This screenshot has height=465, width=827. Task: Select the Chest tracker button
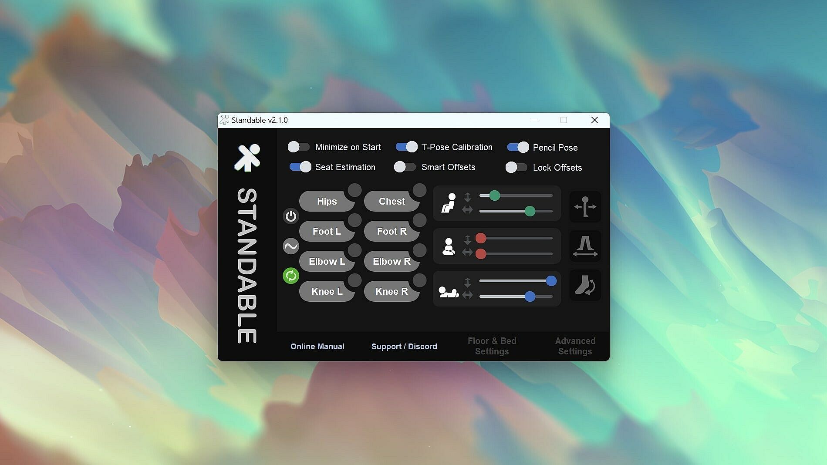point(392,201)
